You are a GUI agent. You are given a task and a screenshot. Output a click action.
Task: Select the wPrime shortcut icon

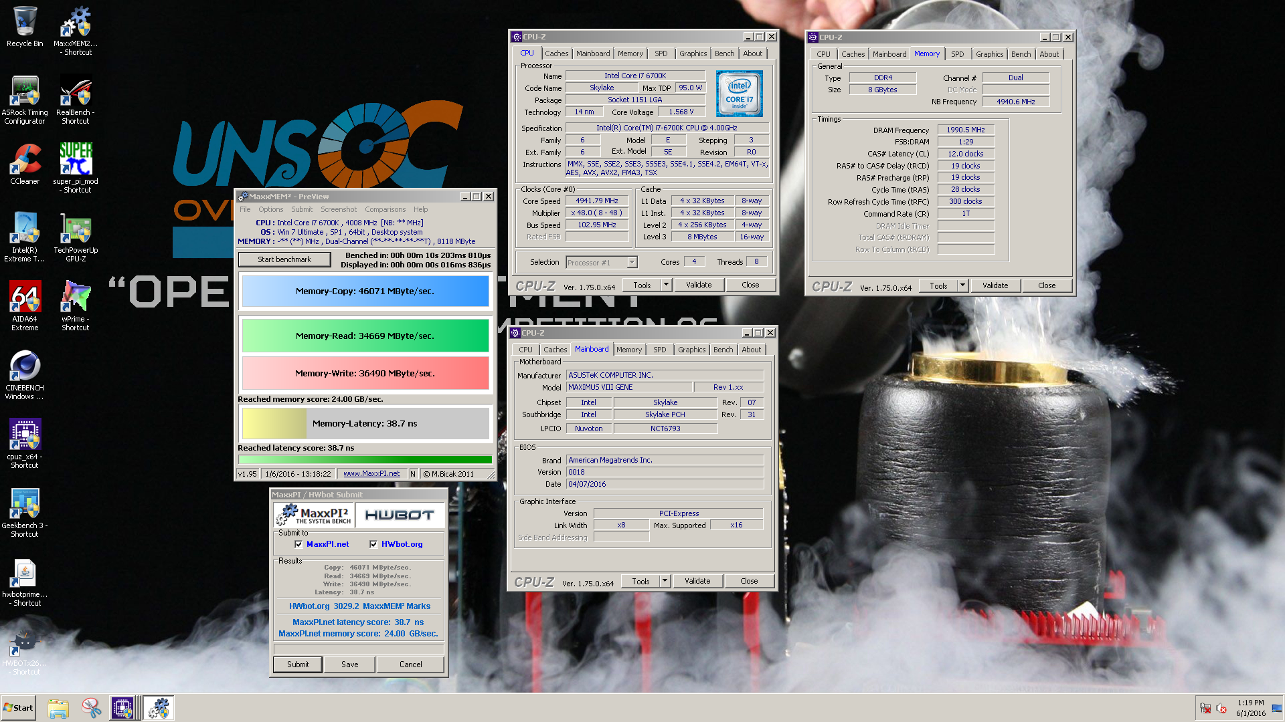[76, 306]
